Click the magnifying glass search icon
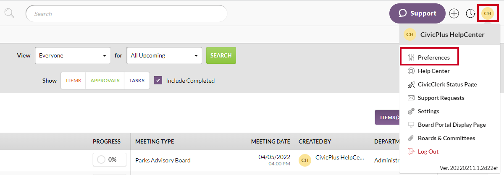 tap(9, 13)
